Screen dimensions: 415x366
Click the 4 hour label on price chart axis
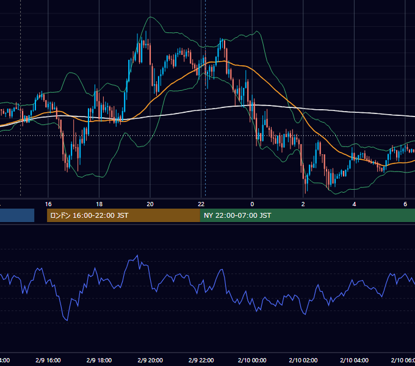point(354,204)
